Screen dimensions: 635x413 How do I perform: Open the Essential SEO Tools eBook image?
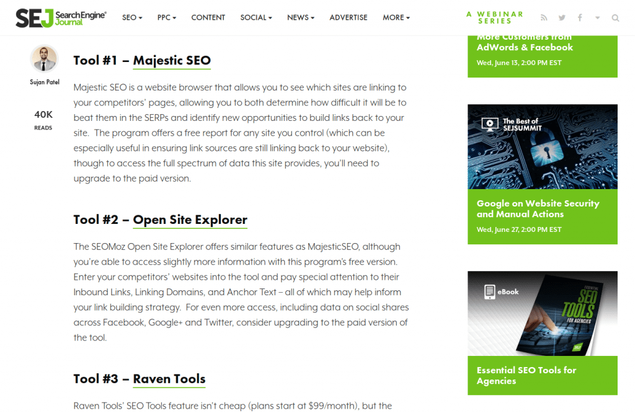pyautogui.click(x=542, y=313)
